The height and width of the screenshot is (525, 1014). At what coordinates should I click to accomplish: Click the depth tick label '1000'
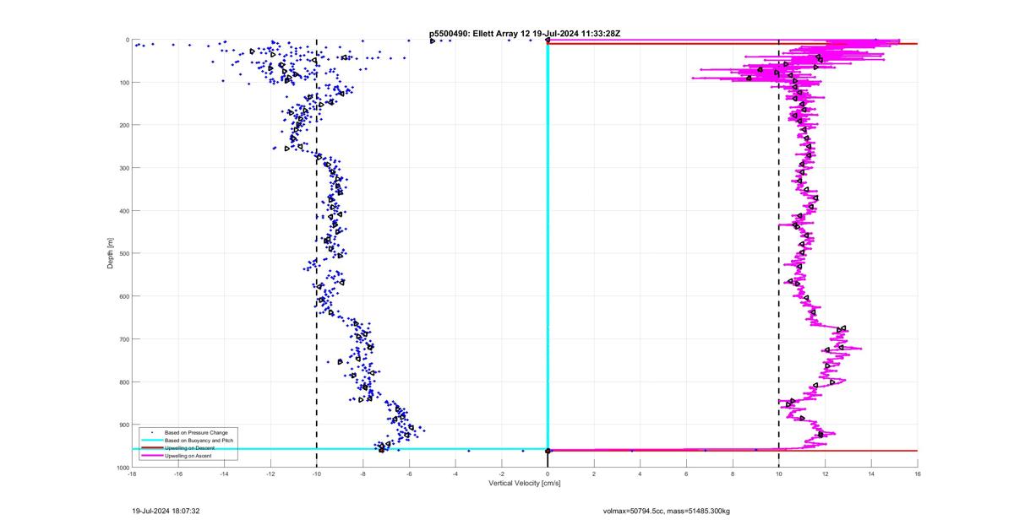tap(122, 468)
